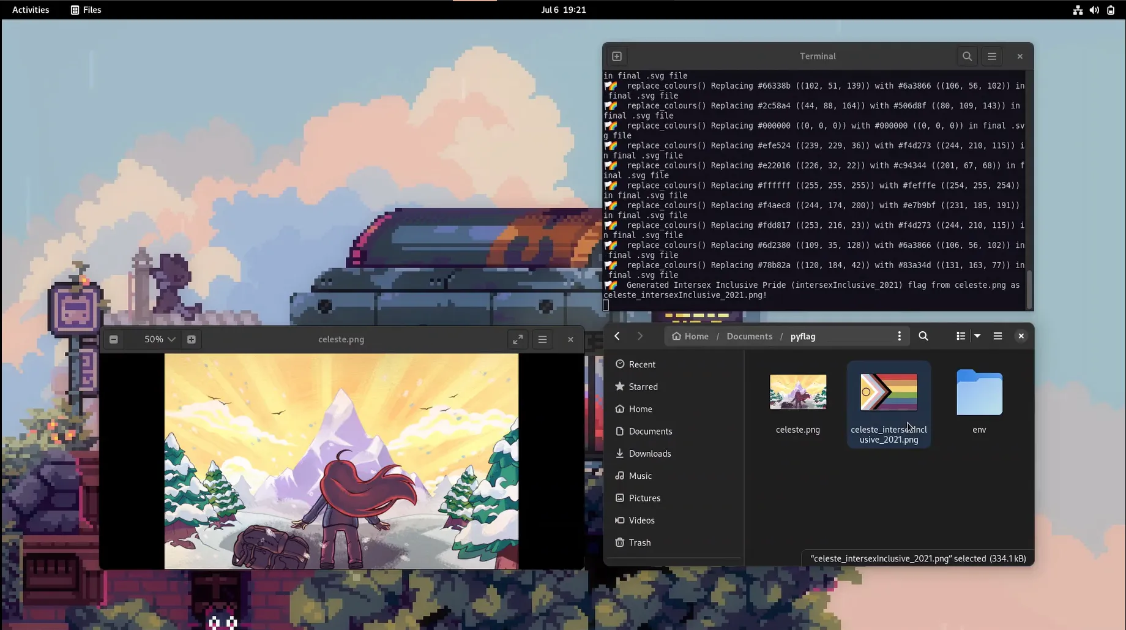Open Downloads from the sidebar

(649, 454)
